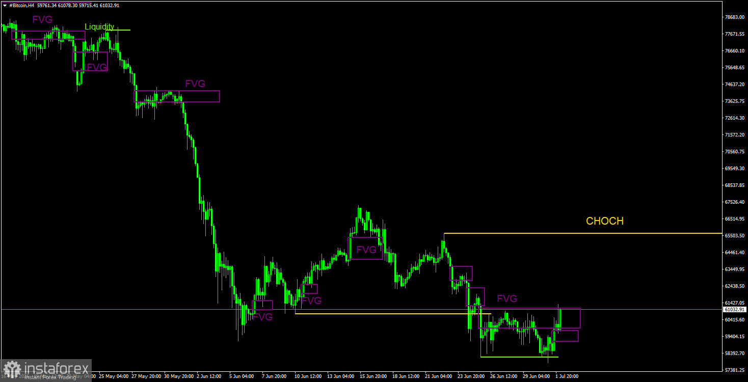Click the 10 Jun 12:00 time label
This screenshot has height=382, width=748.
(x=309, y=376)
